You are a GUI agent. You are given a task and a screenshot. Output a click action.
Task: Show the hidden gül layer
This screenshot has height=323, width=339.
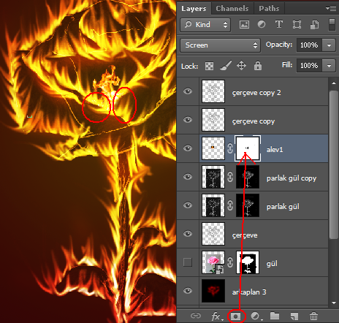[188, 262]
